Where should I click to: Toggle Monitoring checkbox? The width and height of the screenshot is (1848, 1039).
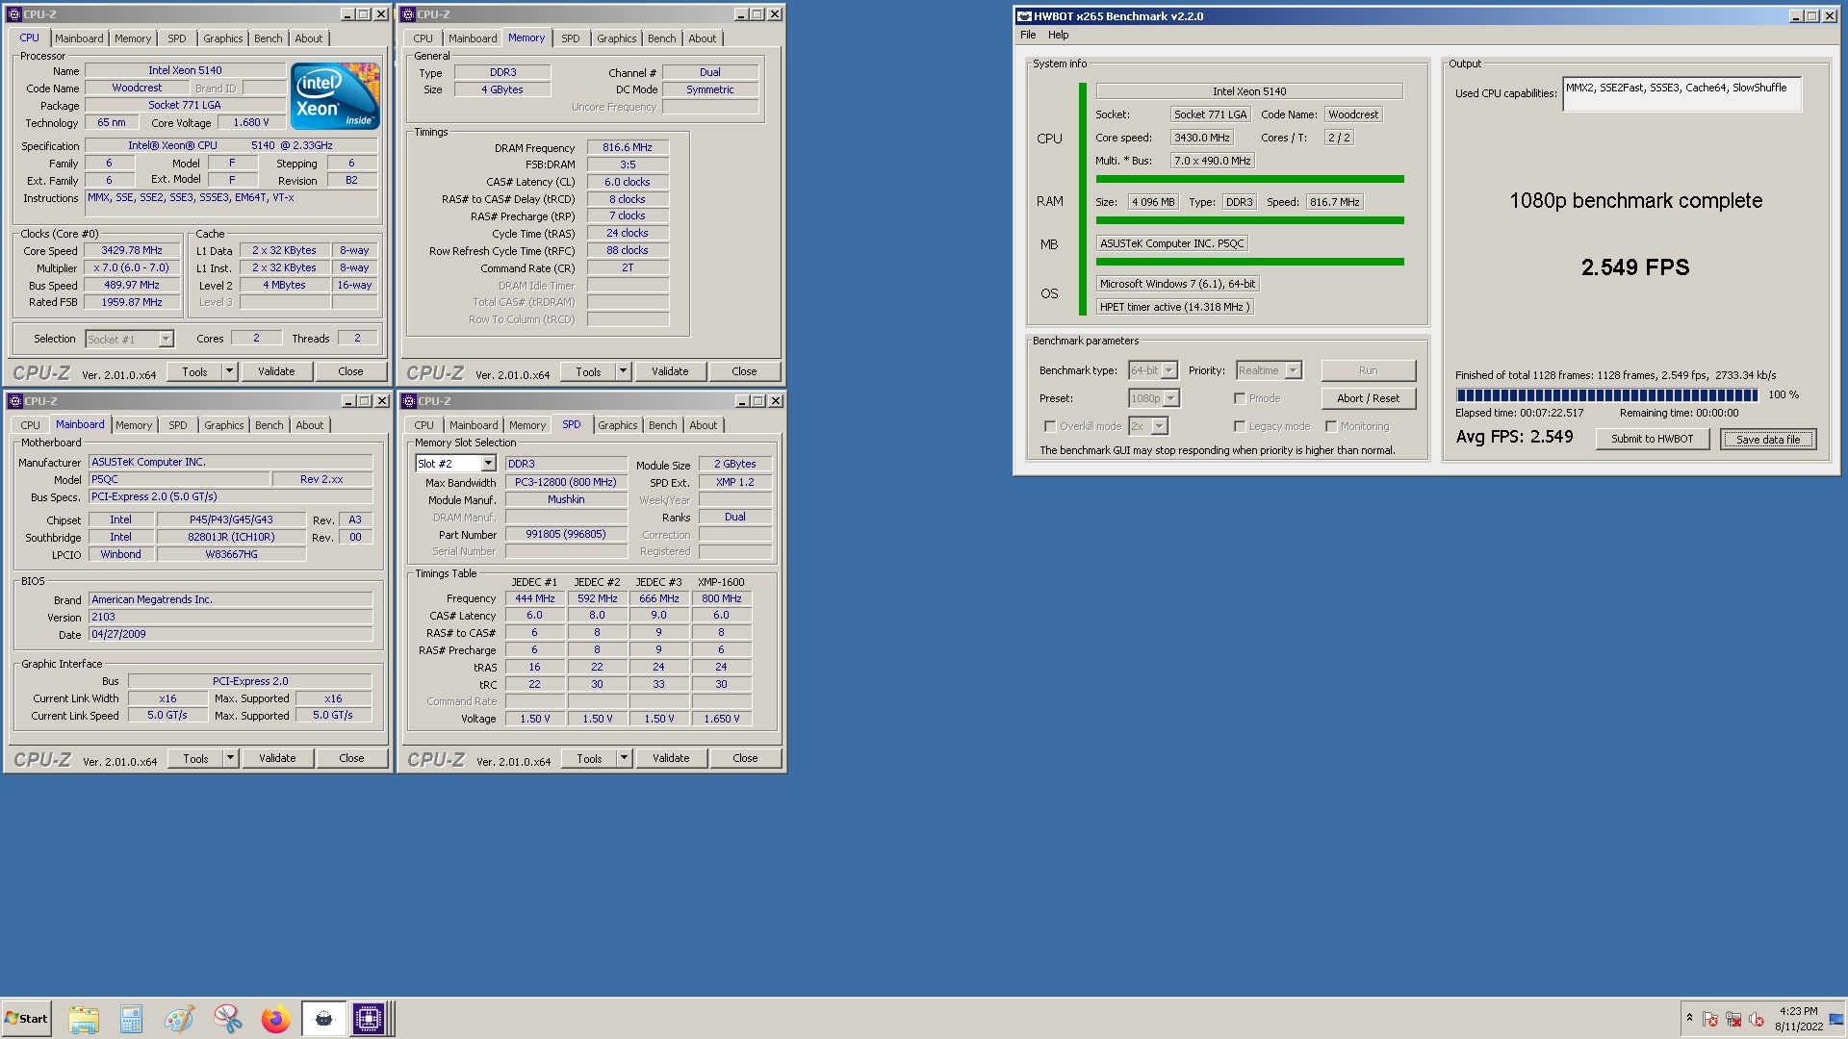[1331, 426]
